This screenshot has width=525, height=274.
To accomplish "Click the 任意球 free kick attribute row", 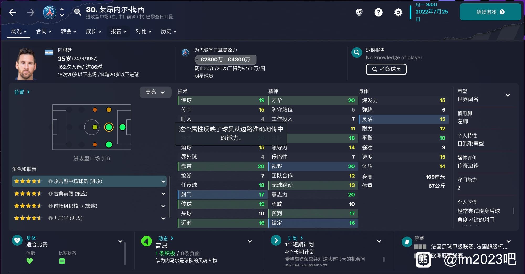I will 223,185.
